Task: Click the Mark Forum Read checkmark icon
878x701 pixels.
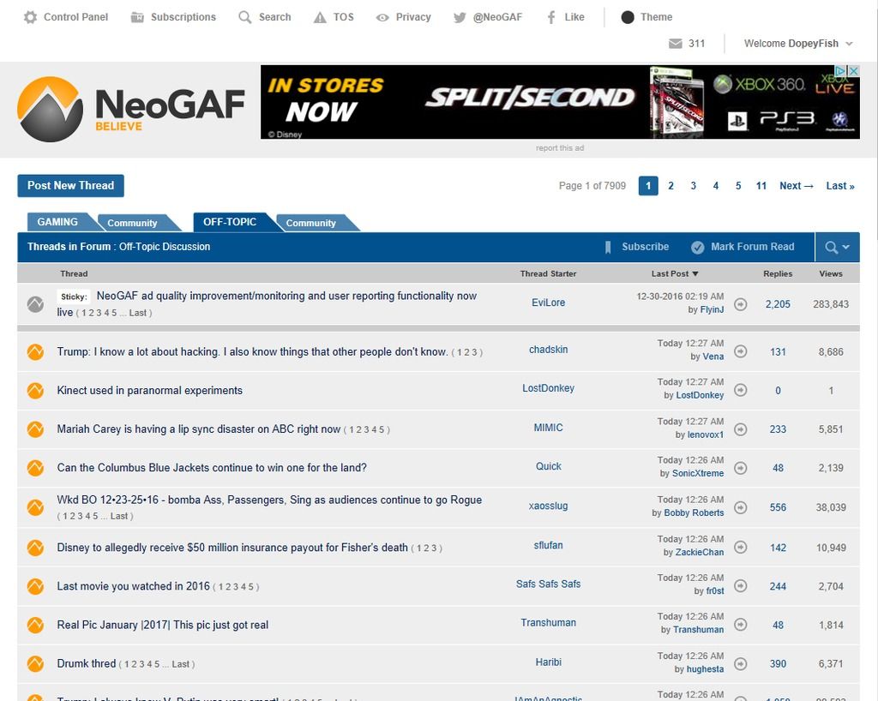Action: tap(698, 248)
